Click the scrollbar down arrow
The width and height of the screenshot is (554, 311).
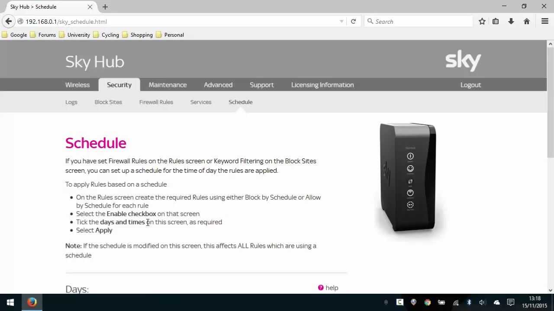[x=550, y=290]
